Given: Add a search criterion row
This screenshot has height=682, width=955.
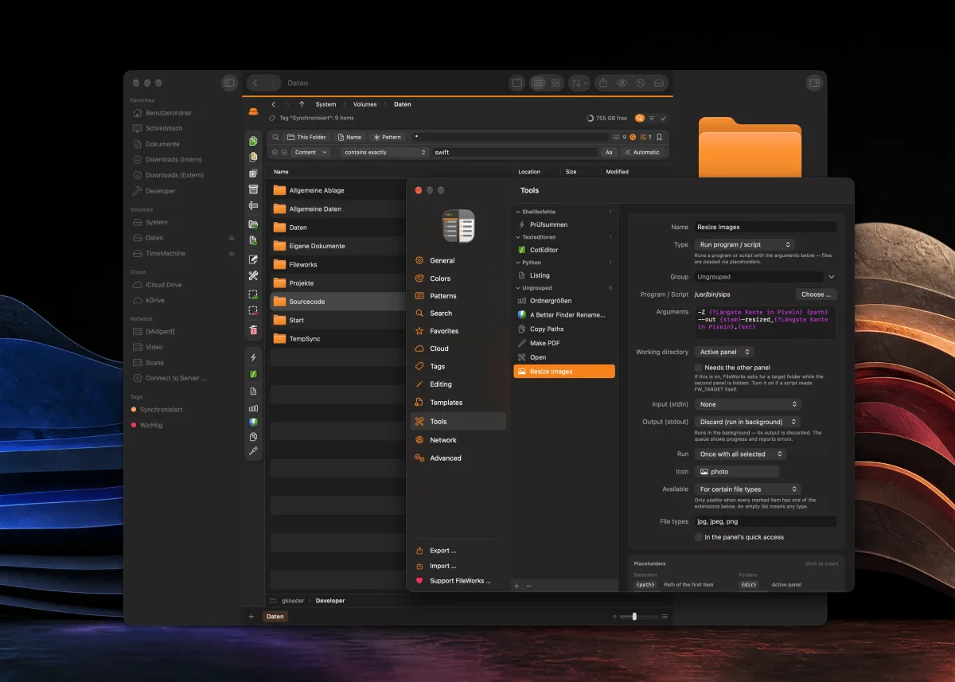Looking at the screenshot, I should coord(275,152).
